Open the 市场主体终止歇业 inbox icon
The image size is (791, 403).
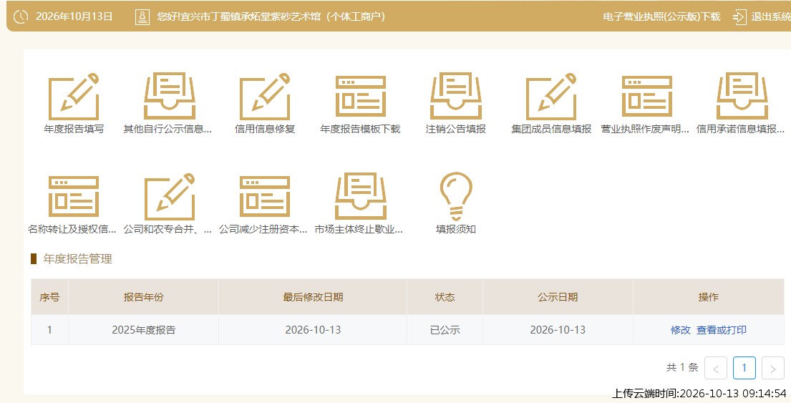360,196
